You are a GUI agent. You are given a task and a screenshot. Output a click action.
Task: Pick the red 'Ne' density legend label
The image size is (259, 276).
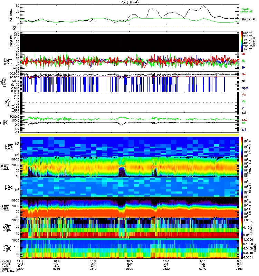click(243, 74)
